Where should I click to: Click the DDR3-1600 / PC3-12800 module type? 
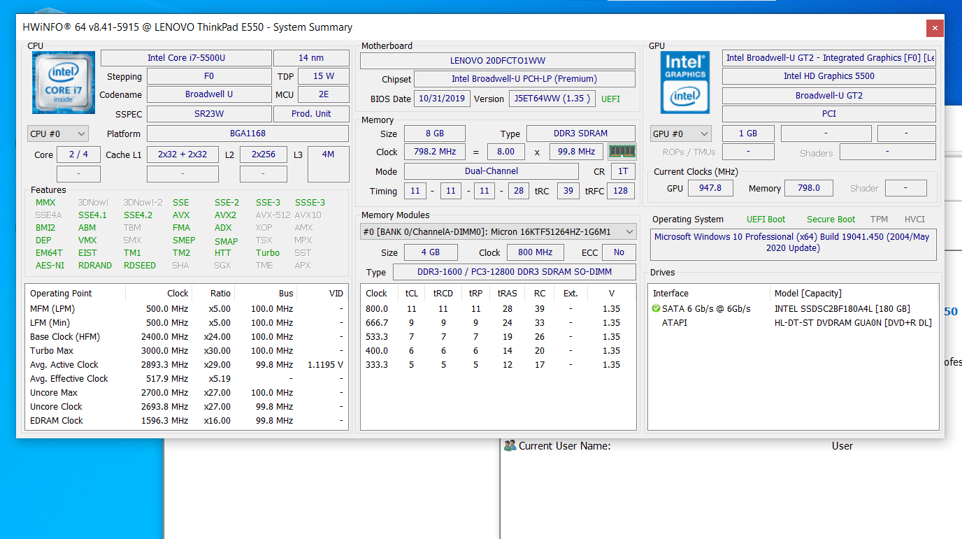coord(515,272)
